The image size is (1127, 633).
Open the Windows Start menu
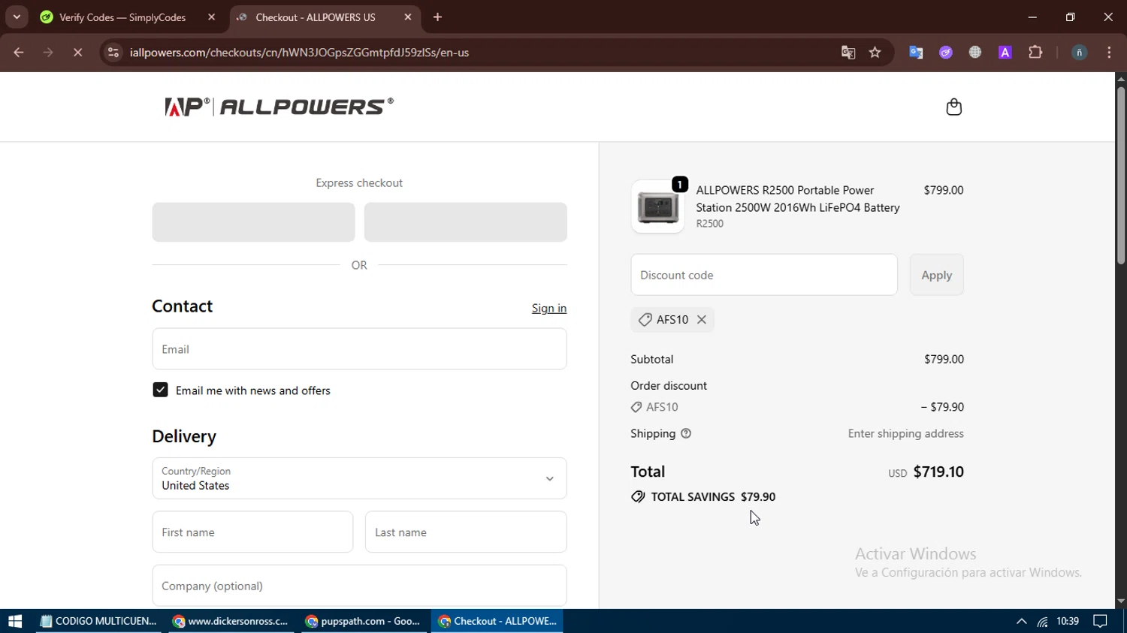(x=15, y=621)
